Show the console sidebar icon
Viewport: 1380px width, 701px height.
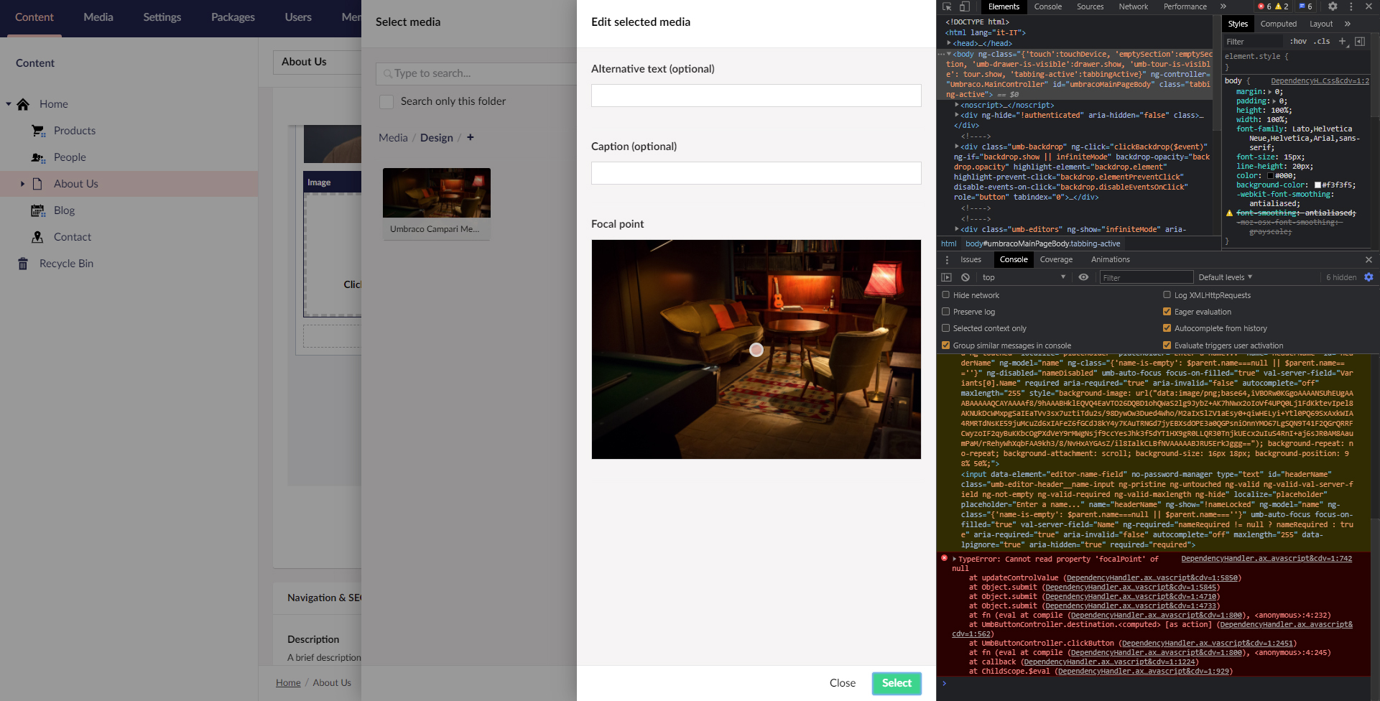(x=946, y=277)
